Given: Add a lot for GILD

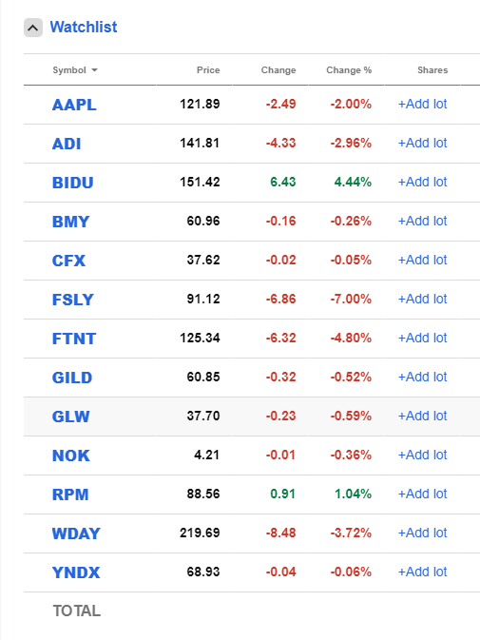Looking at the screenshot, I should coord(423,377).
